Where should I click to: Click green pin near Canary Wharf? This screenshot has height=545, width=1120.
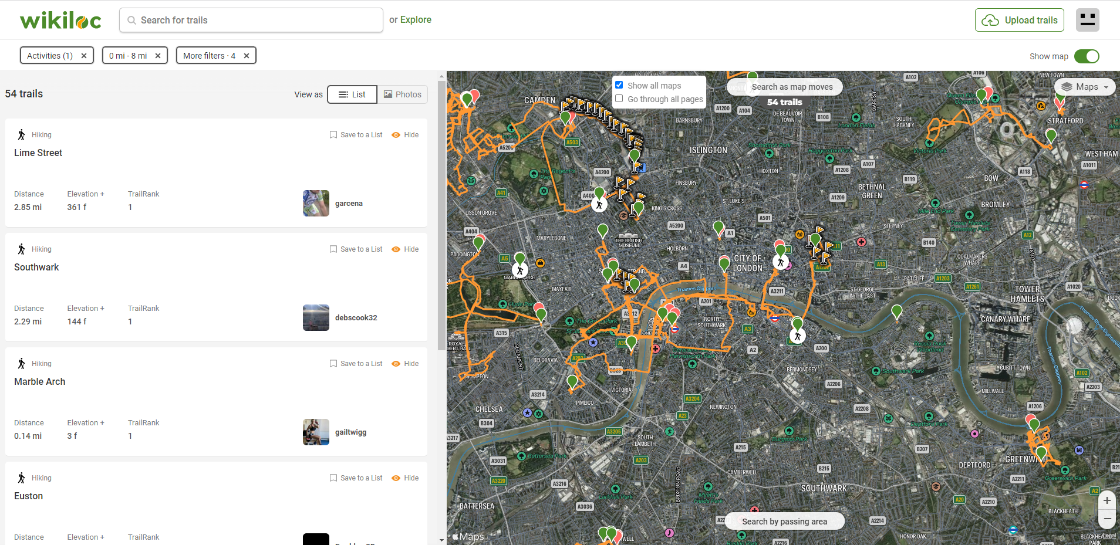pos(896,312)
